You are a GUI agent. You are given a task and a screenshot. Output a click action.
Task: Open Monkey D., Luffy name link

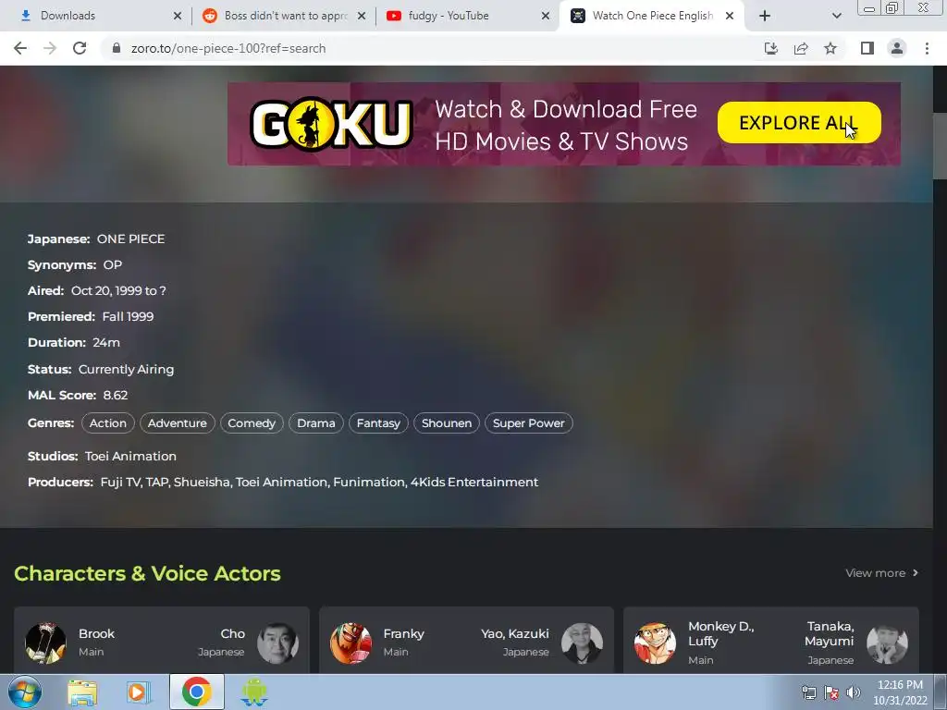[x=720, y=634]
